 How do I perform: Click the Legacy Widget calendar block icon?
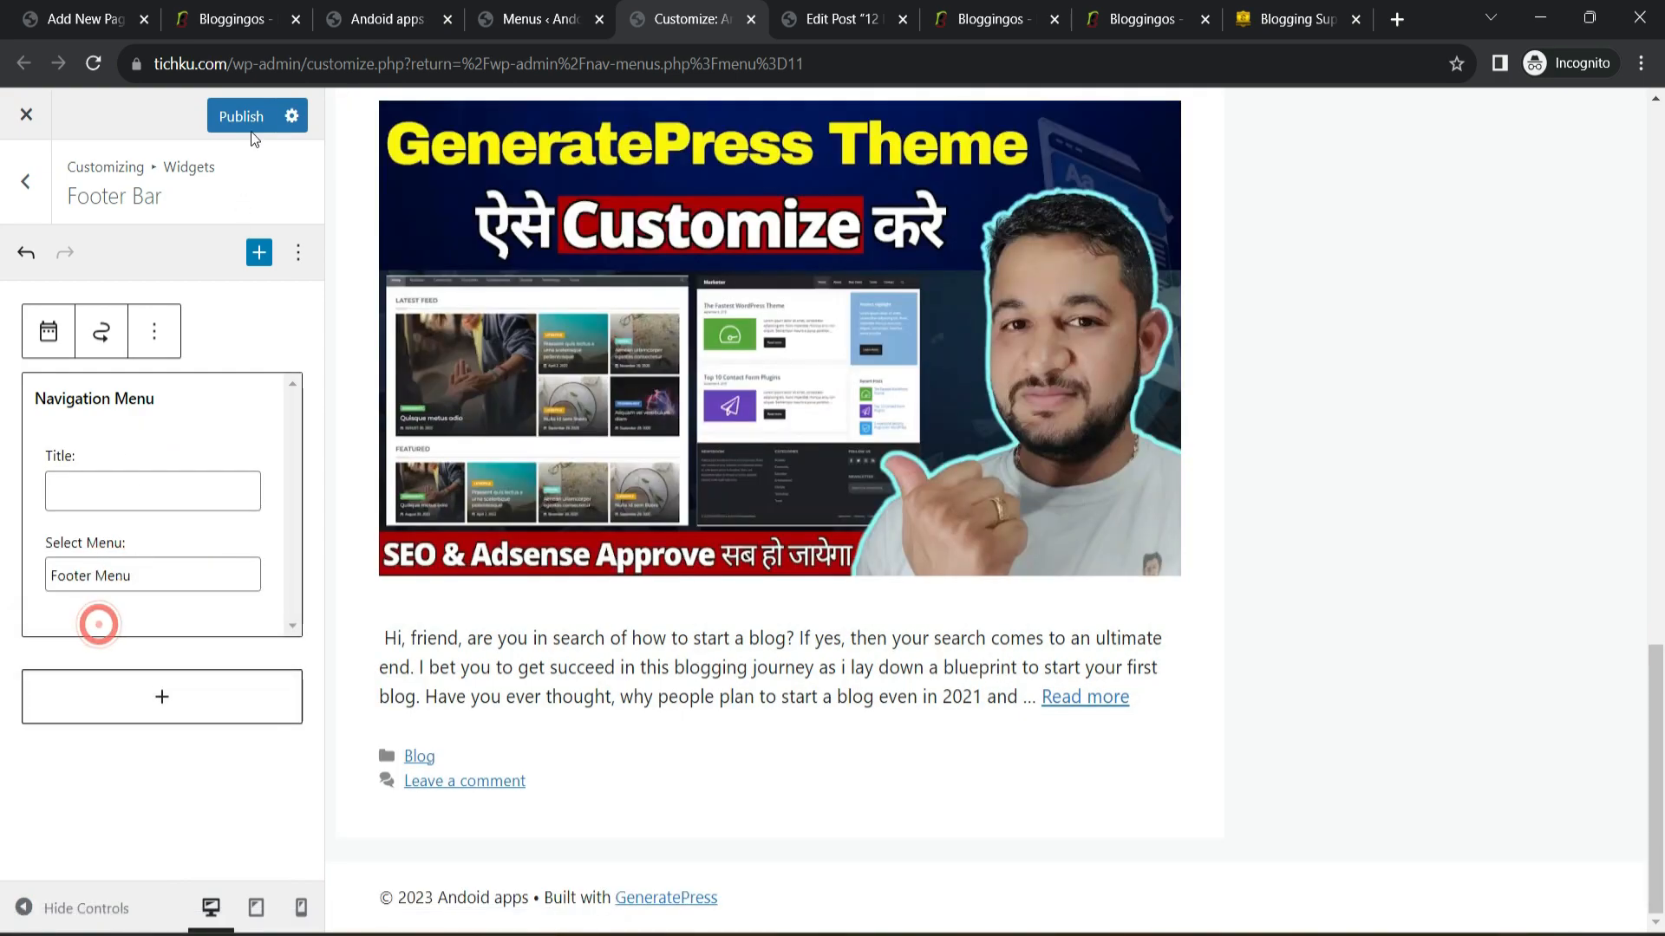point(49,331)
